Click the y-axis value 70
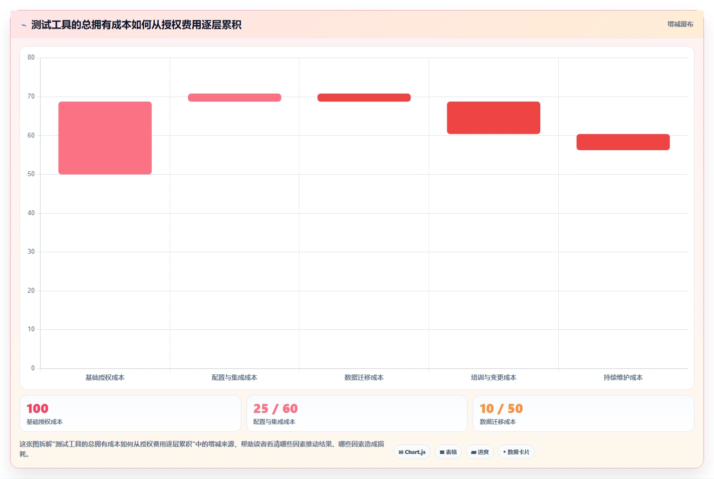The height and width of the screenshot is (479, 714). [x=31, y=97]
